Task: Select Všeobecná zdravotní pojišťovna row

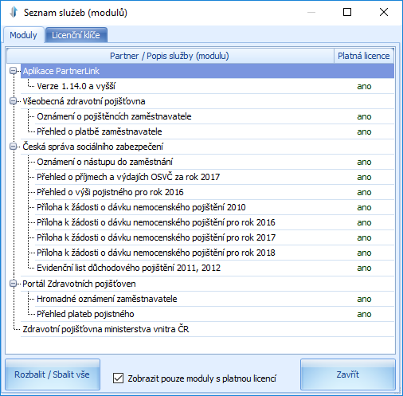Action: [207, 101]
